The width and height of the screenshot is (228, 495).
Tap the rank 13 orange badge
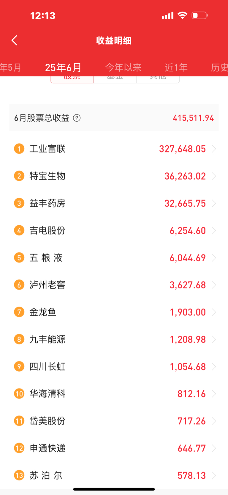coord(19,475)
